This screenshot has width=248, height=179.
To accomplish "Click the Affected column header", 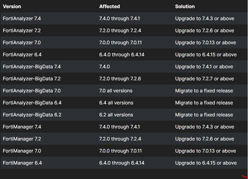I will [x=109, y=6].
